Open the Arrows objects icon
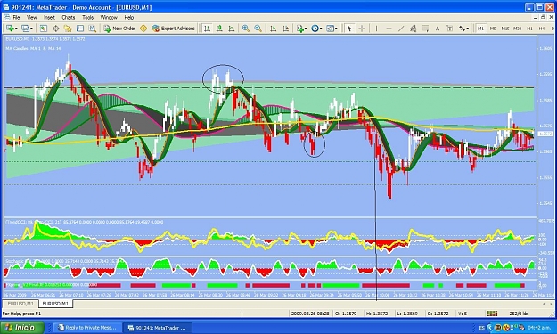Screen dimensions: 557x334 (x=462, y=29)
